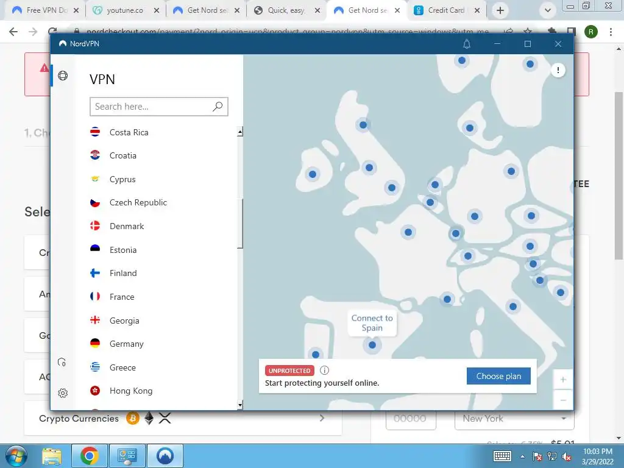Screen dimensions: 624x468
Task: Open File Explorer from the taskbar
Action: coord(52,456)
